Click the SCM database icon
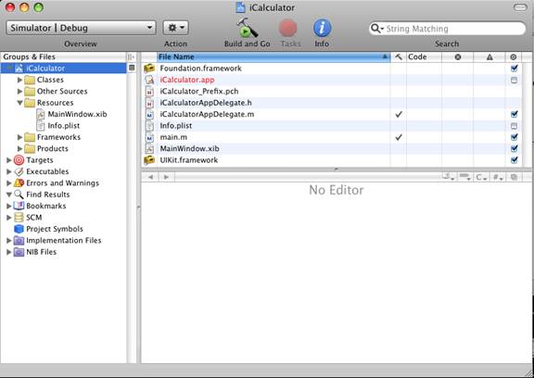 tap(19, 218)
